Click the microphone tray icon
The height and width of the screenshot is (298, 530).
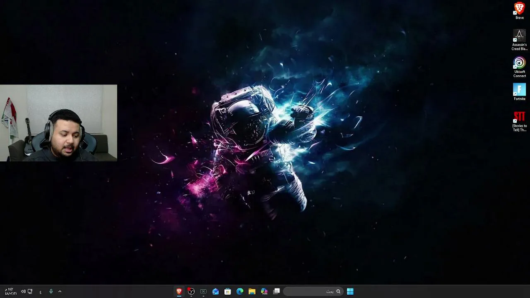click(x=51, y=291)
